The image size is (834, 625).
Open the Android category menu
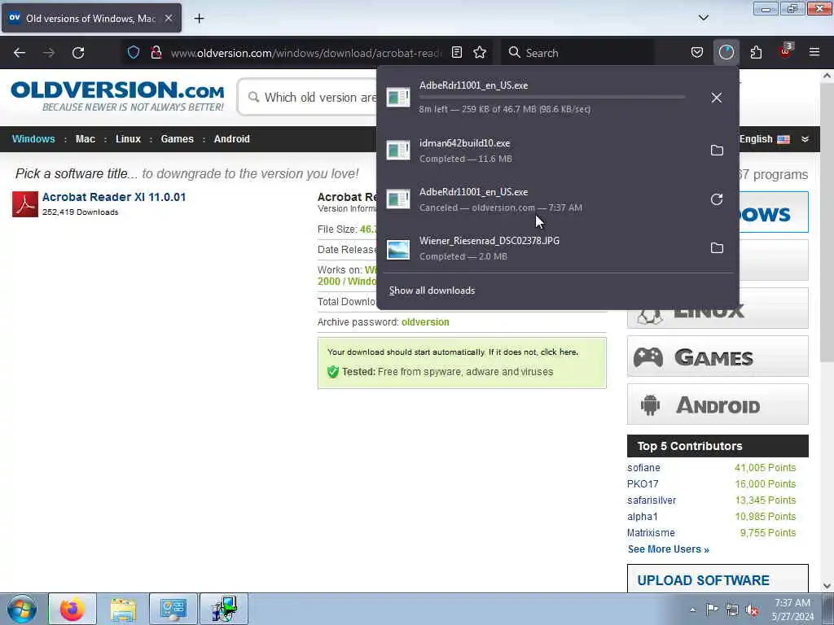click(x=232, y=138)
